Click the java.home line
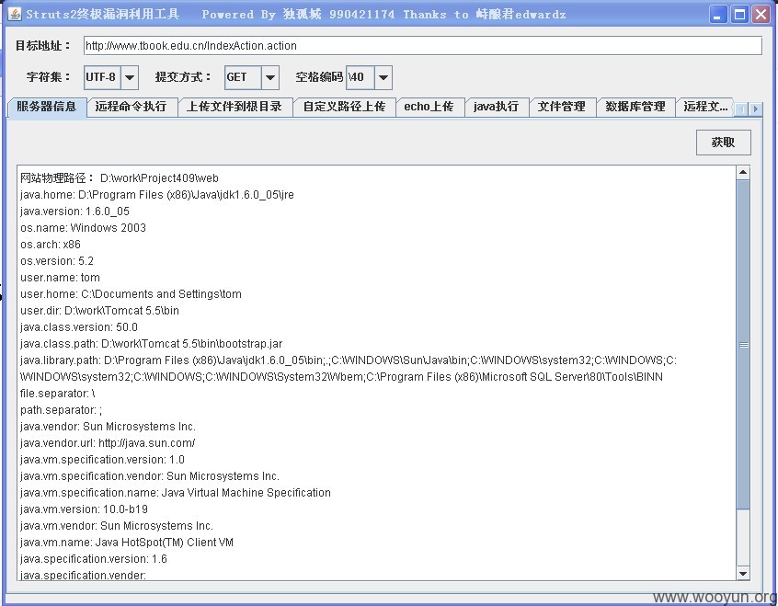 (x=157, y=195)
